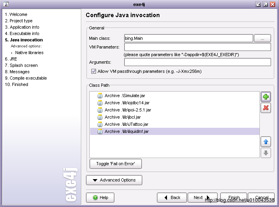The image size is (279, 207).
Task: Click the jar icon beside poi-2.5.1.jar
Action: 100,110
